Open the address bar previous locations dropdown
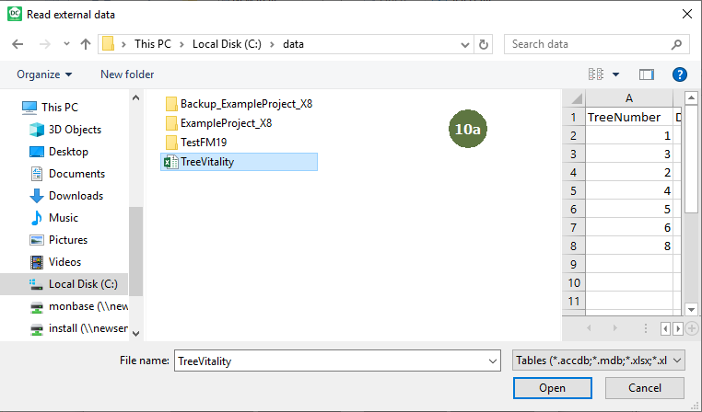702x412 pixels. [x=462, y=44]
